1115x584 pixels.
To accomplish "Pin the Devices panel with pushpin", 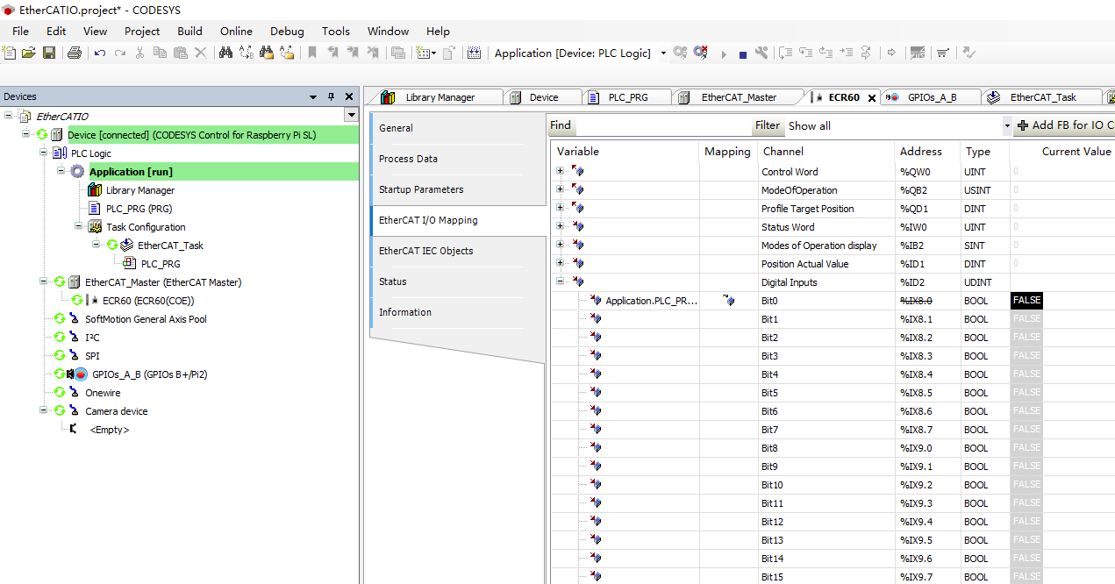I will point(331,96).
